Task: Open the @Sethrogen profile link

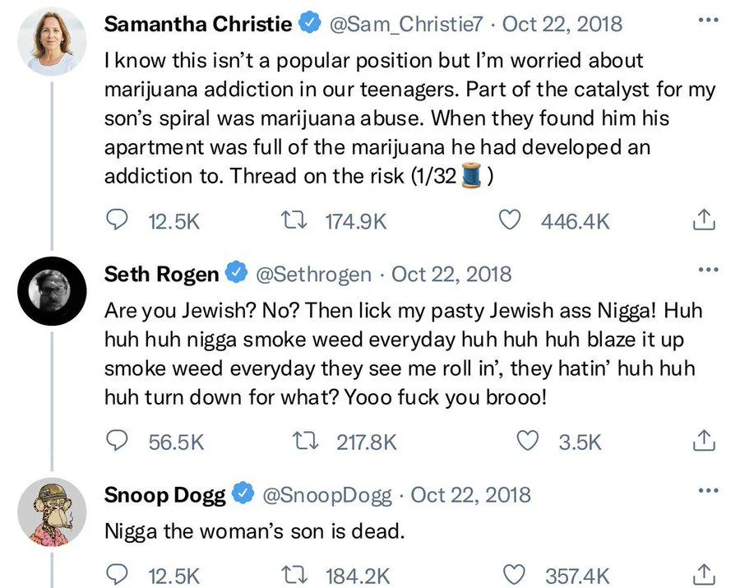Action: (x=314, y=274)
